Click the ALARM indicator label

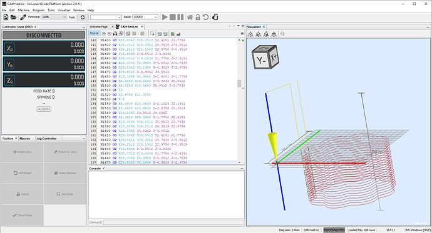[44, 109]
